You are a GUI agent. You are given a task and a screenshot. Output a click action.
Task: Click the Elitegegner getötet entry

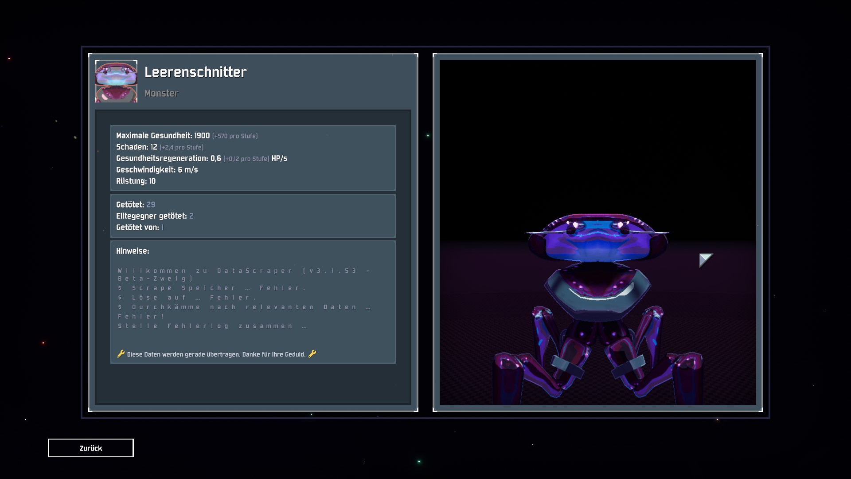(154, 216)
